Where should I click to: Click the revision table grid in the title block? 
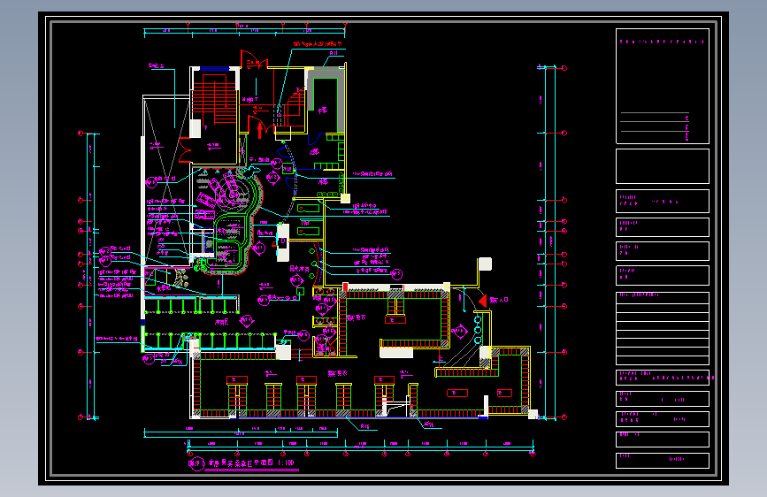[663, 329]
